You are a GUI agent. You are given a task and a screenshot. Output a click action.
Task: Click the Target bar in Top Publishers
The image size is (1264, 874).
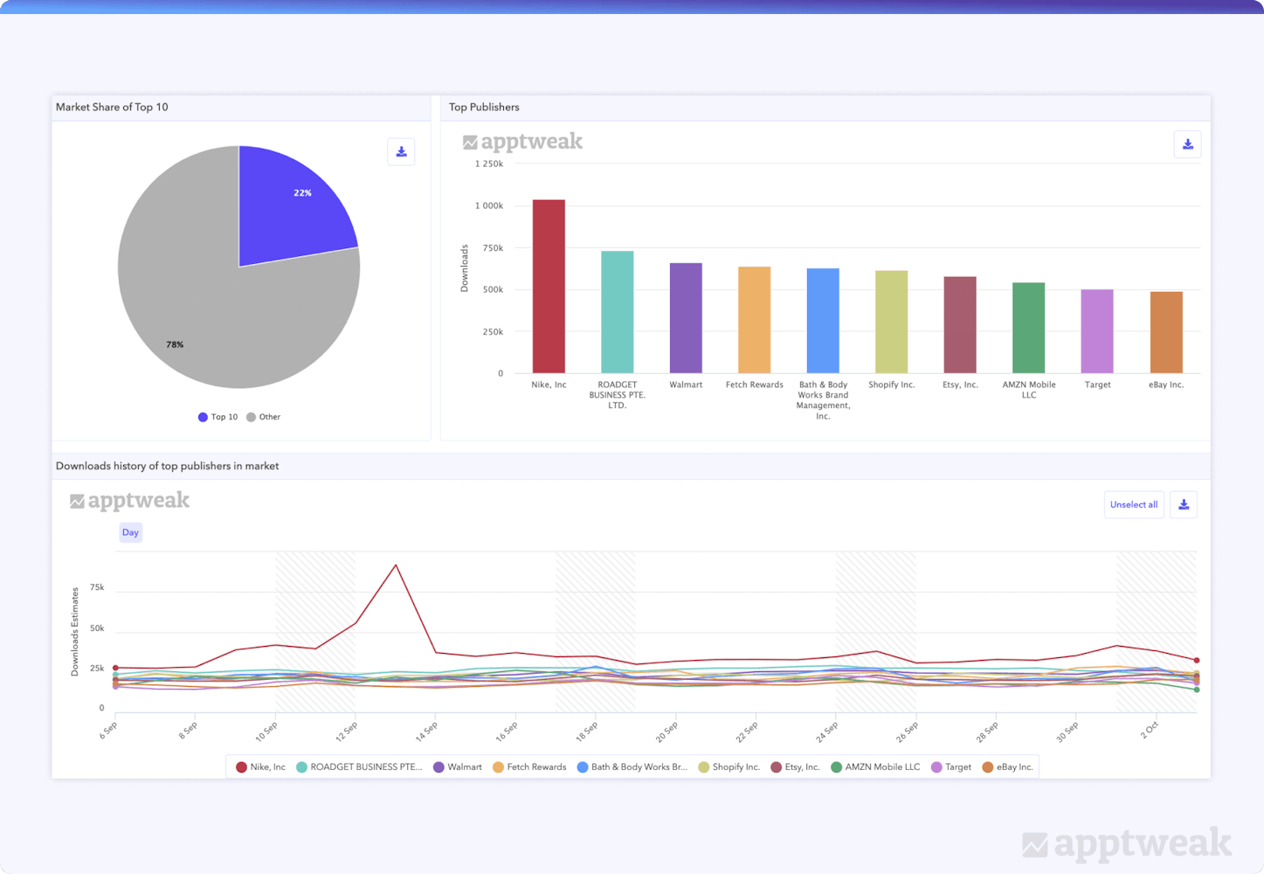click(1097, 331)
